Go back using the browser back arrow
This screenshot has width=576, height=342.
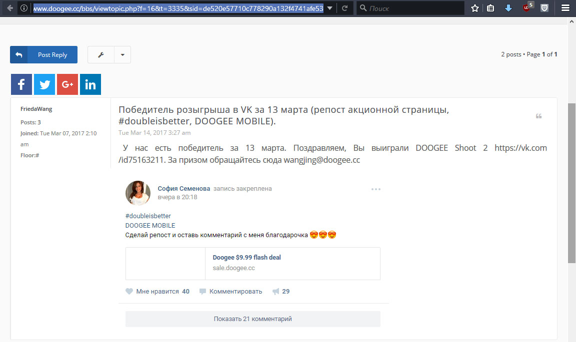10,7
